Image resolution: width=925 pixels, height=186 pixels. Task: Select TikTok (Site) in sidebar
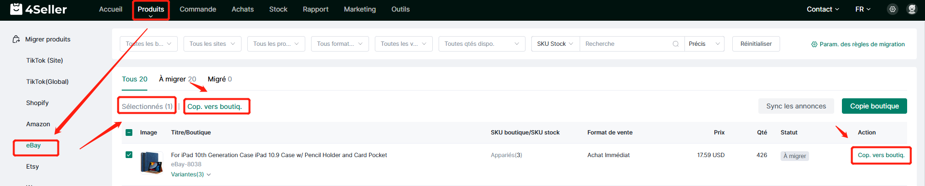click(x=44, y=60)
